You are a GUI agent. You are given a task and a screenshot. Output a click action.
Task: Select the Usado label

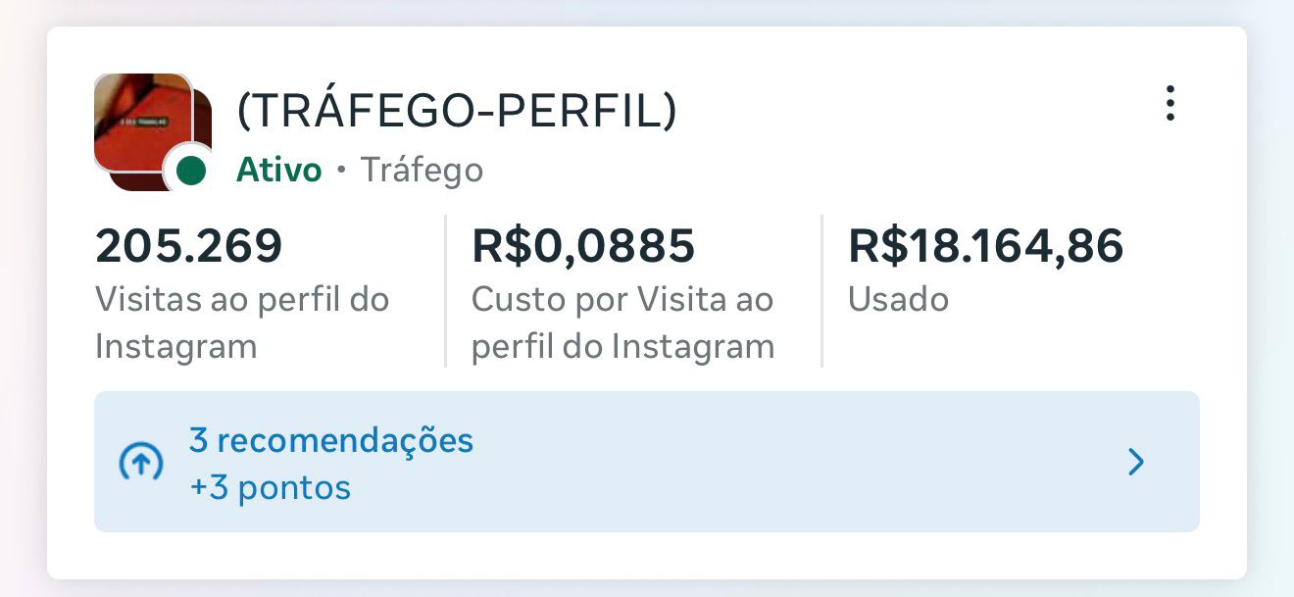(898, 299)
